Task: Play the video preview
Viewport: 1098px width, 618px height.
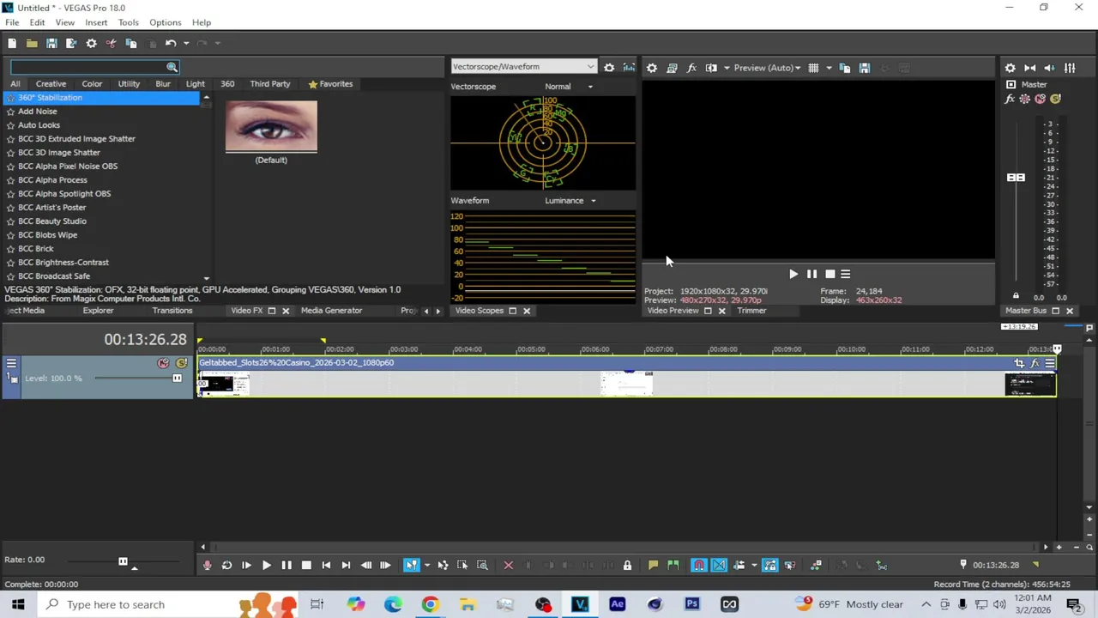Action: coord(793,275)
